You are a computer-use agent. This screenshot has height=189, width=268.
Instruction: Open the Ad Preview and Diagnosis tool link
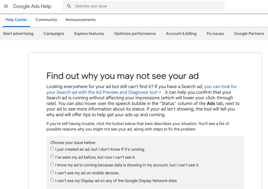[x=102, y=92]
